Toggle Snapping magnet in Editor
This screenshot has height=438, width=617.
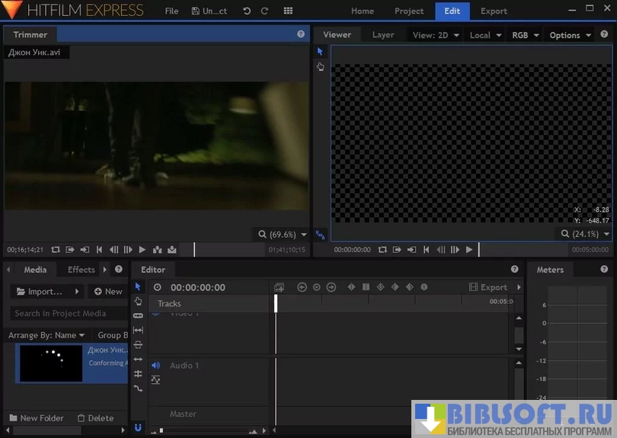[x=138, y=427]
